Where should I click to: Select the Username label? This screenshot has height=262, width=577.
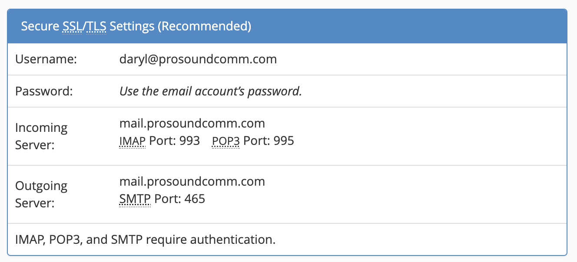click(46, 59)
